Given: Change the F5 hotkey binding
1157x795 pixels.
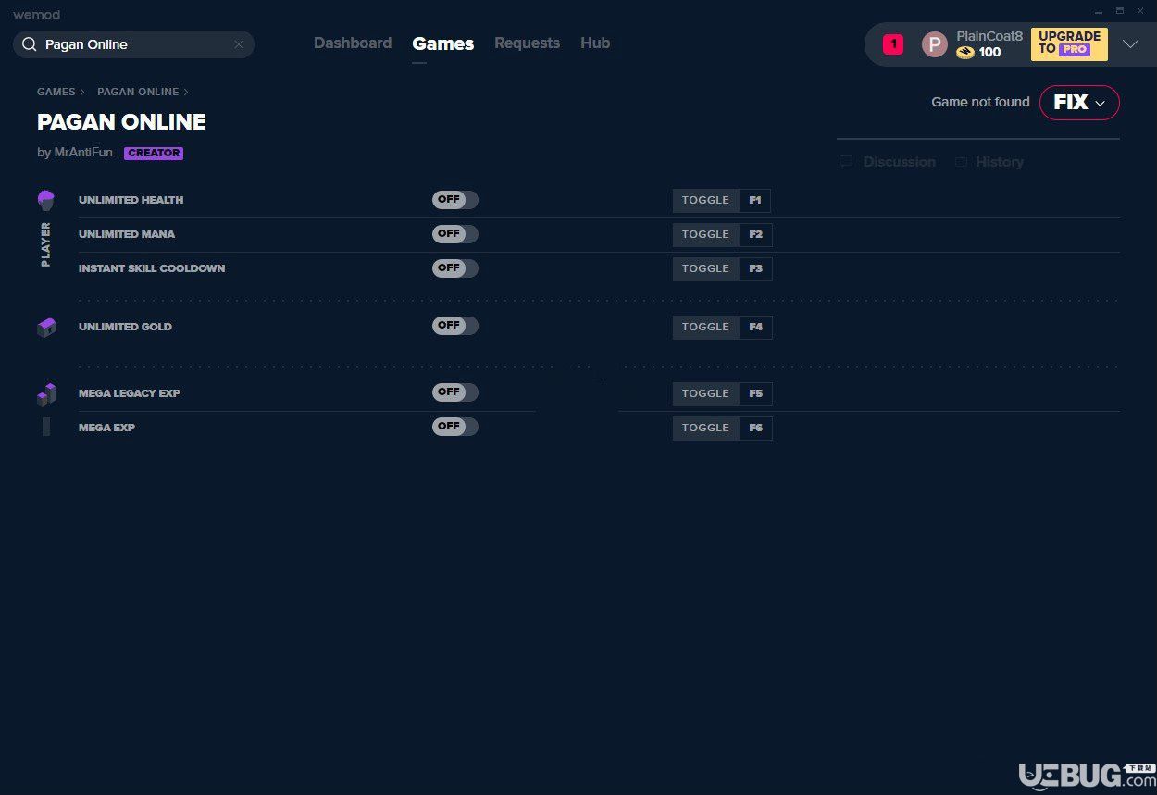Looking at the screenshot, I should [x=755, y=394].
